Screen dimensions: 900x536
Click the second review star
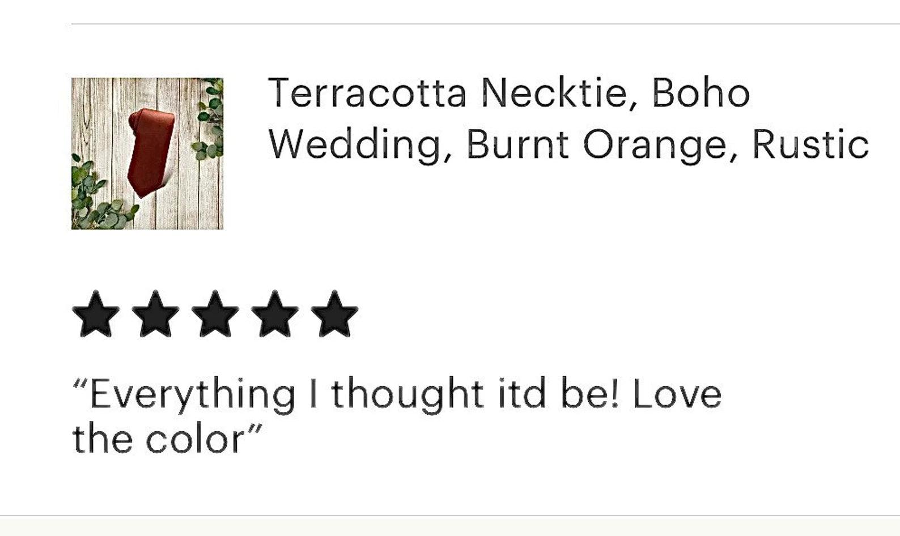155,314
